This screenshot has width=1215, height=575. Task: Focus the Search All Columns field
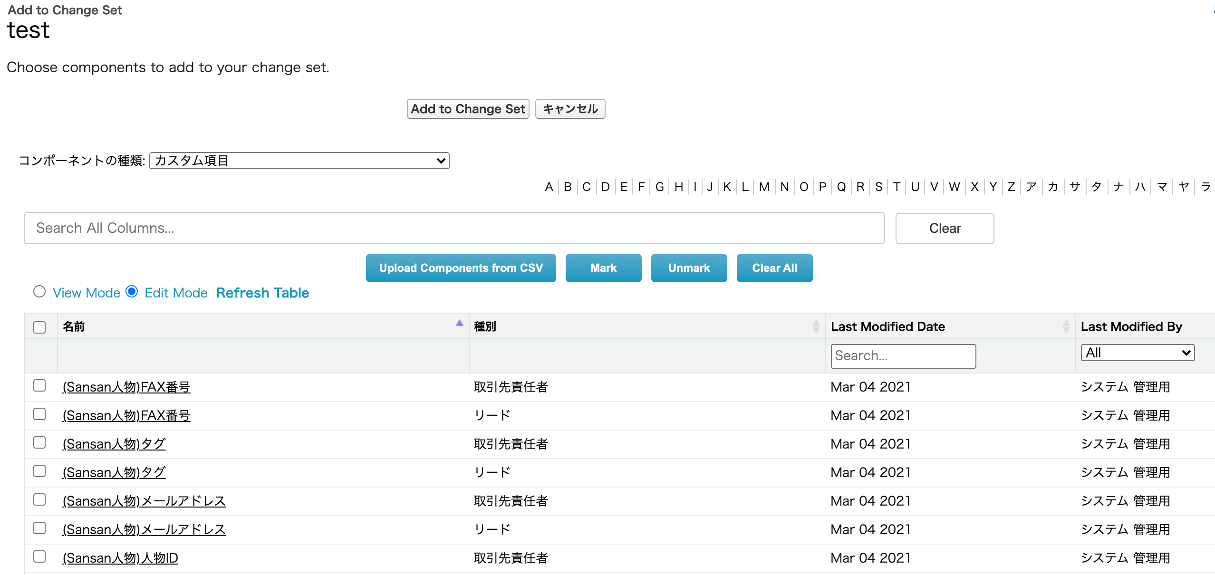click(x=454, y=228)
